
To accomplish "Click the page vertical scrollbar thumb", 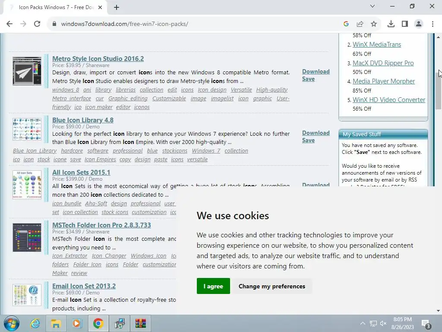I will click(x=438, y=90).
